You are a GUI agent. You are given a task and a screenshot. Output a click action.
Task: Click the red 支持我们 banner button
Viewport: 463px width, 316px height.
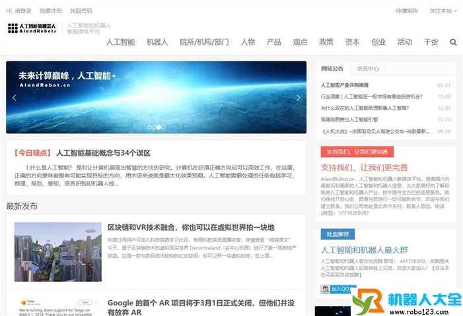point(357,152)
